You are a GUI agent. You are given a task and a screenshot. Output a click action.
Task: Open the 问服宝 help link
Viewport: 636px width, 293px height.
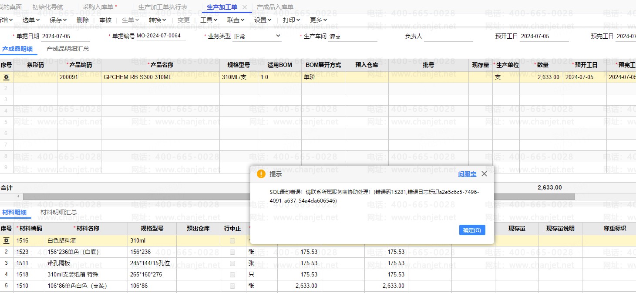(467, 174)
